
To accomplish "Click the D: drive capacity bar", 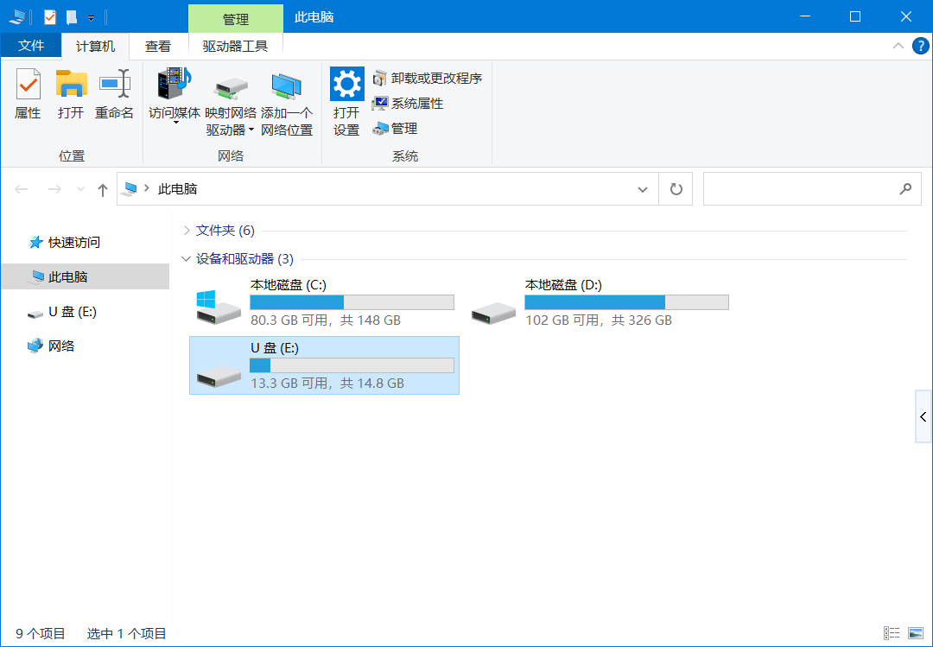I will [x=626, y=302].
